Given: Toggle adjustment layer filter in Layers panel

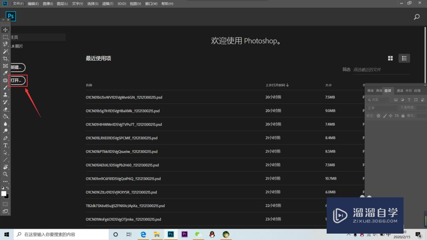Looking at the screenshot, I should pos(402,100).
